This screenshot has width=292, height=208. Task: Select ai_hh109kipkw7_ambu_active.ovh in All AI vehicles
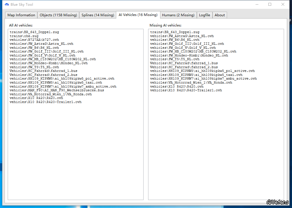63,86
